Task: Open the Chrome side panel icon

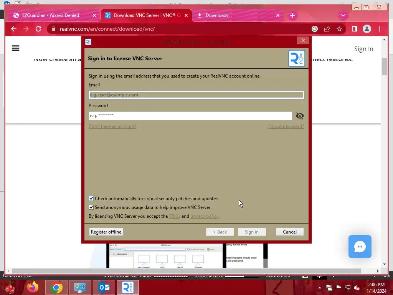Action: pyautogui.click(x=354, y=29)
